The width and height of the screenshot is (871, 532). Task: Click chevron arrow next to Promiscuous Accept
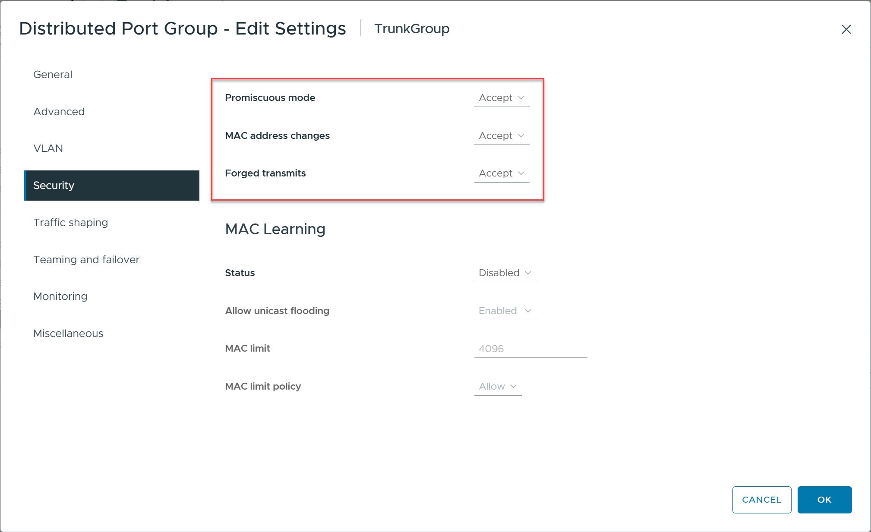(521, 98)
